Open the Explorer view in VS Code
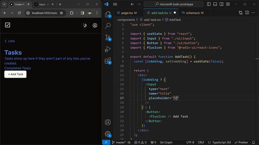259x145 pixels. point(108,14)
